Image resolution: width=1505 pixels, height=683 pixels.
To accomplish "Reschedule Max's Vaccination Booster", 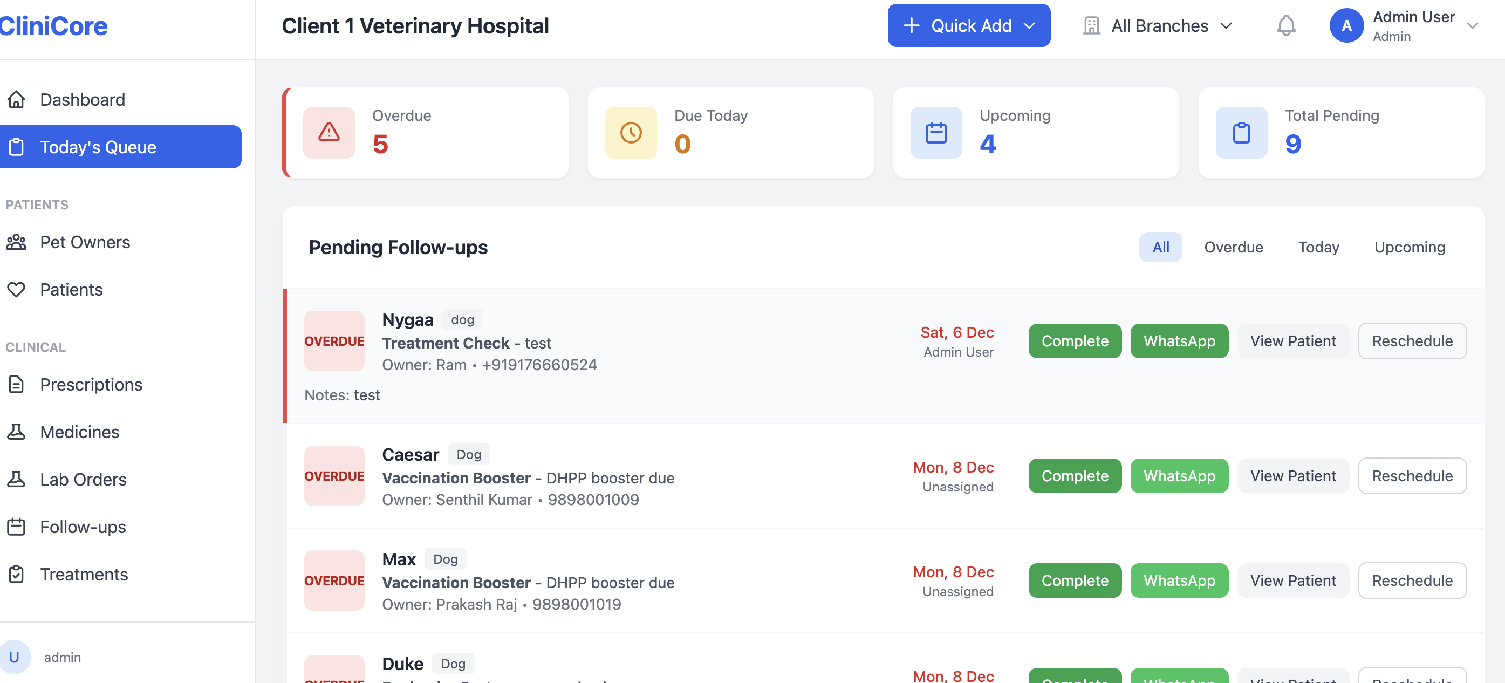I will [x=1412, y=580].
